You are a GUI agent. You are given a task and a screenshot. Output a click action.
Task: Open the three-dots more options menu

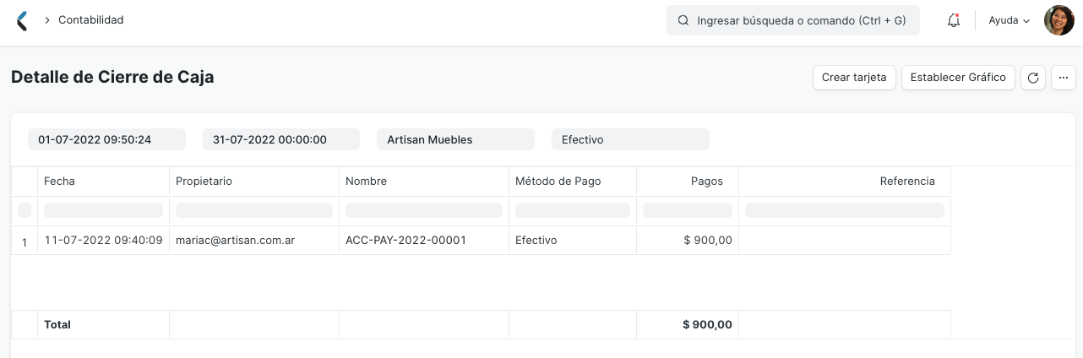click(x=1064, y=78)
